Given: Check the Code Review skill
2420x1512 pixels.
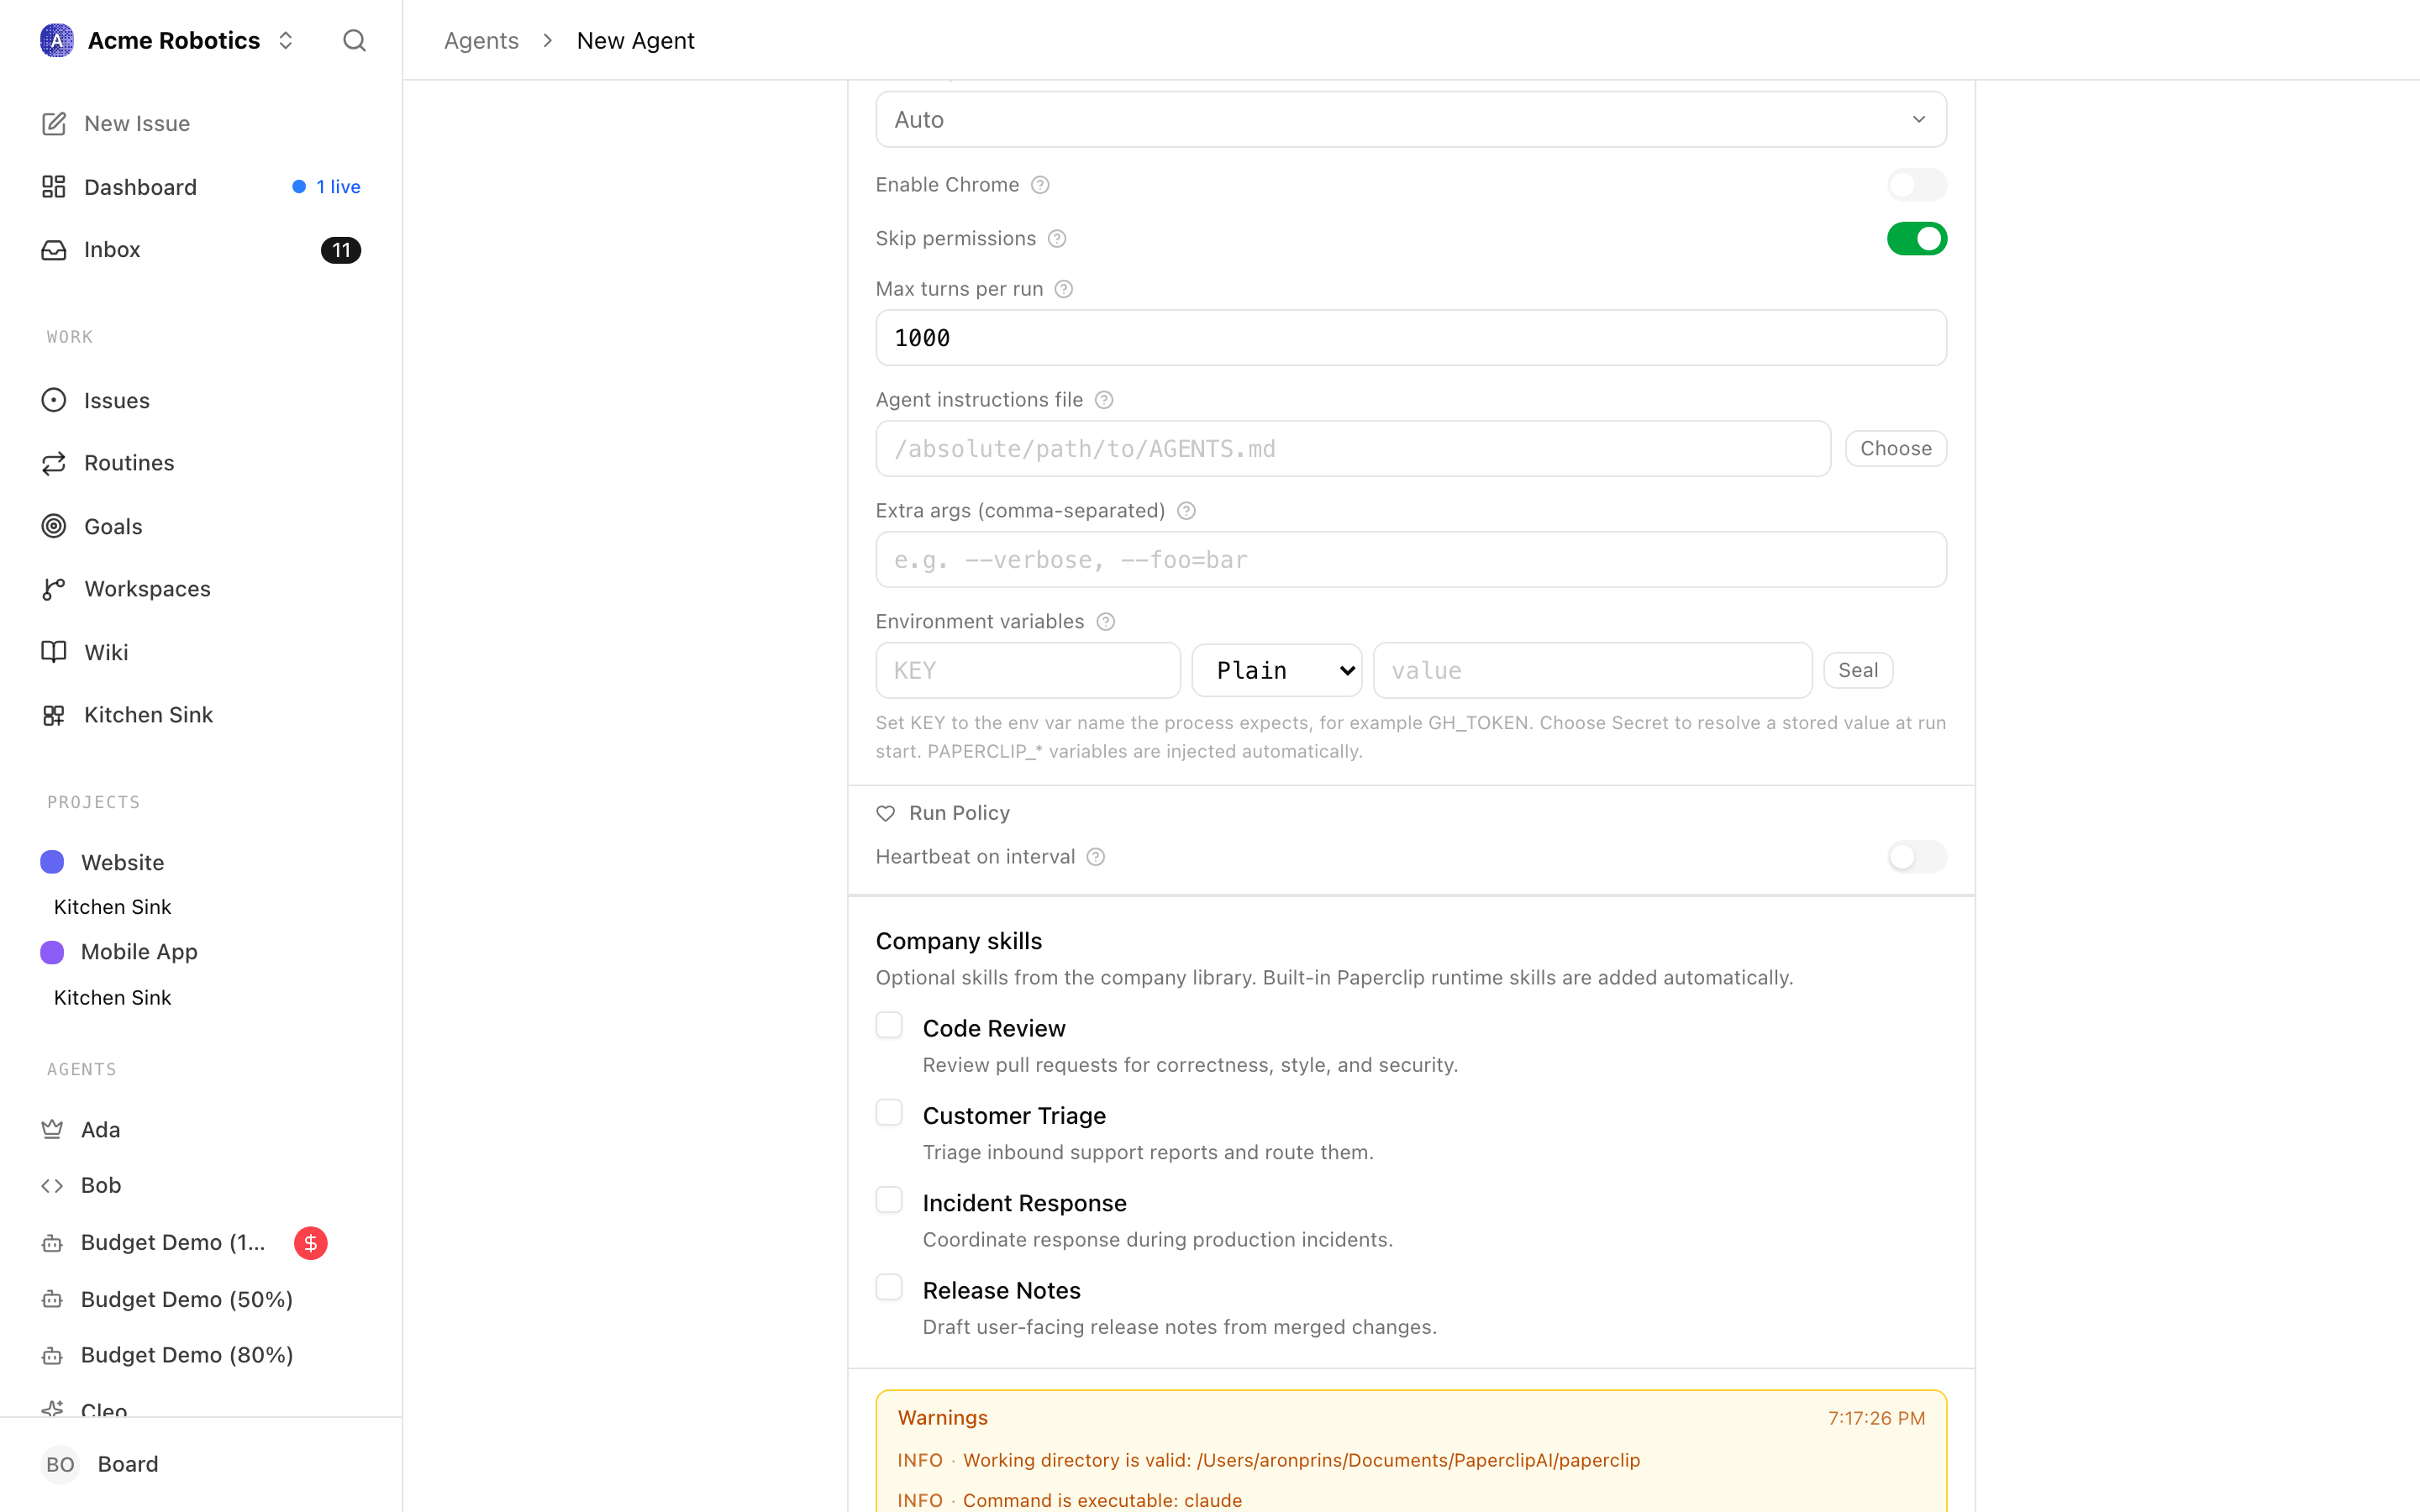Looking at the screenshot, I should click(x=889, y=1026).
